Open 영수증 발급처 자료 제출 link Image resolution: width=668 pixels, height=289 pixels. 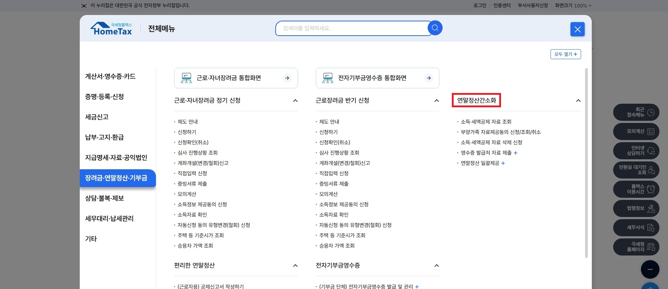click(486, 153)
